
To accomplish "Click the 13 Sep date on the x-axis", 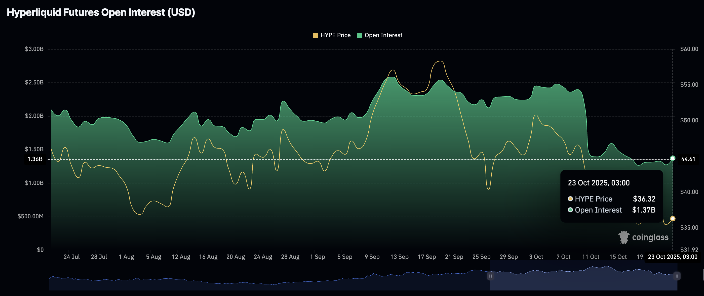I will click(x=399, y=257).
